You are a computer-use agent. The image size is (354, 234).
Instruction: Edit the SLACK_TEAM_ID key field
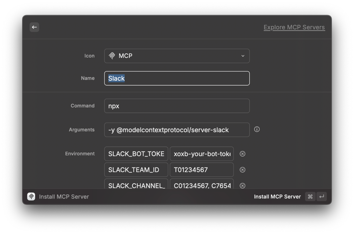136,170
